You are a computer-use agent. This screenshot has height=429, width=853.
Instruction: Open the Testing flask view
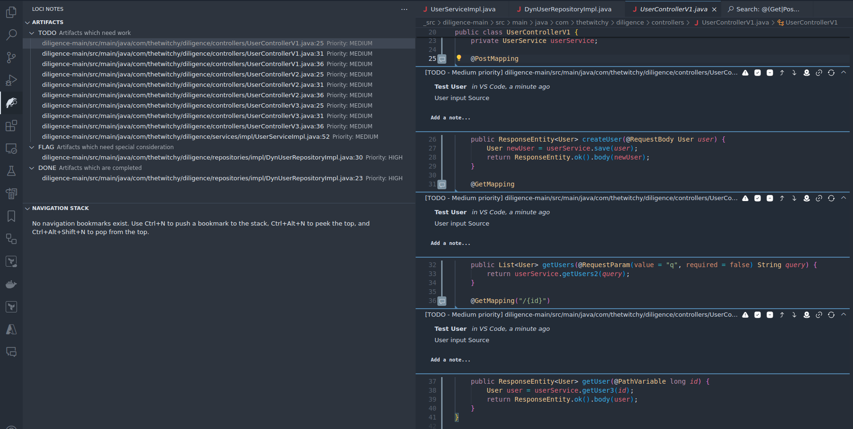(11, 171)
